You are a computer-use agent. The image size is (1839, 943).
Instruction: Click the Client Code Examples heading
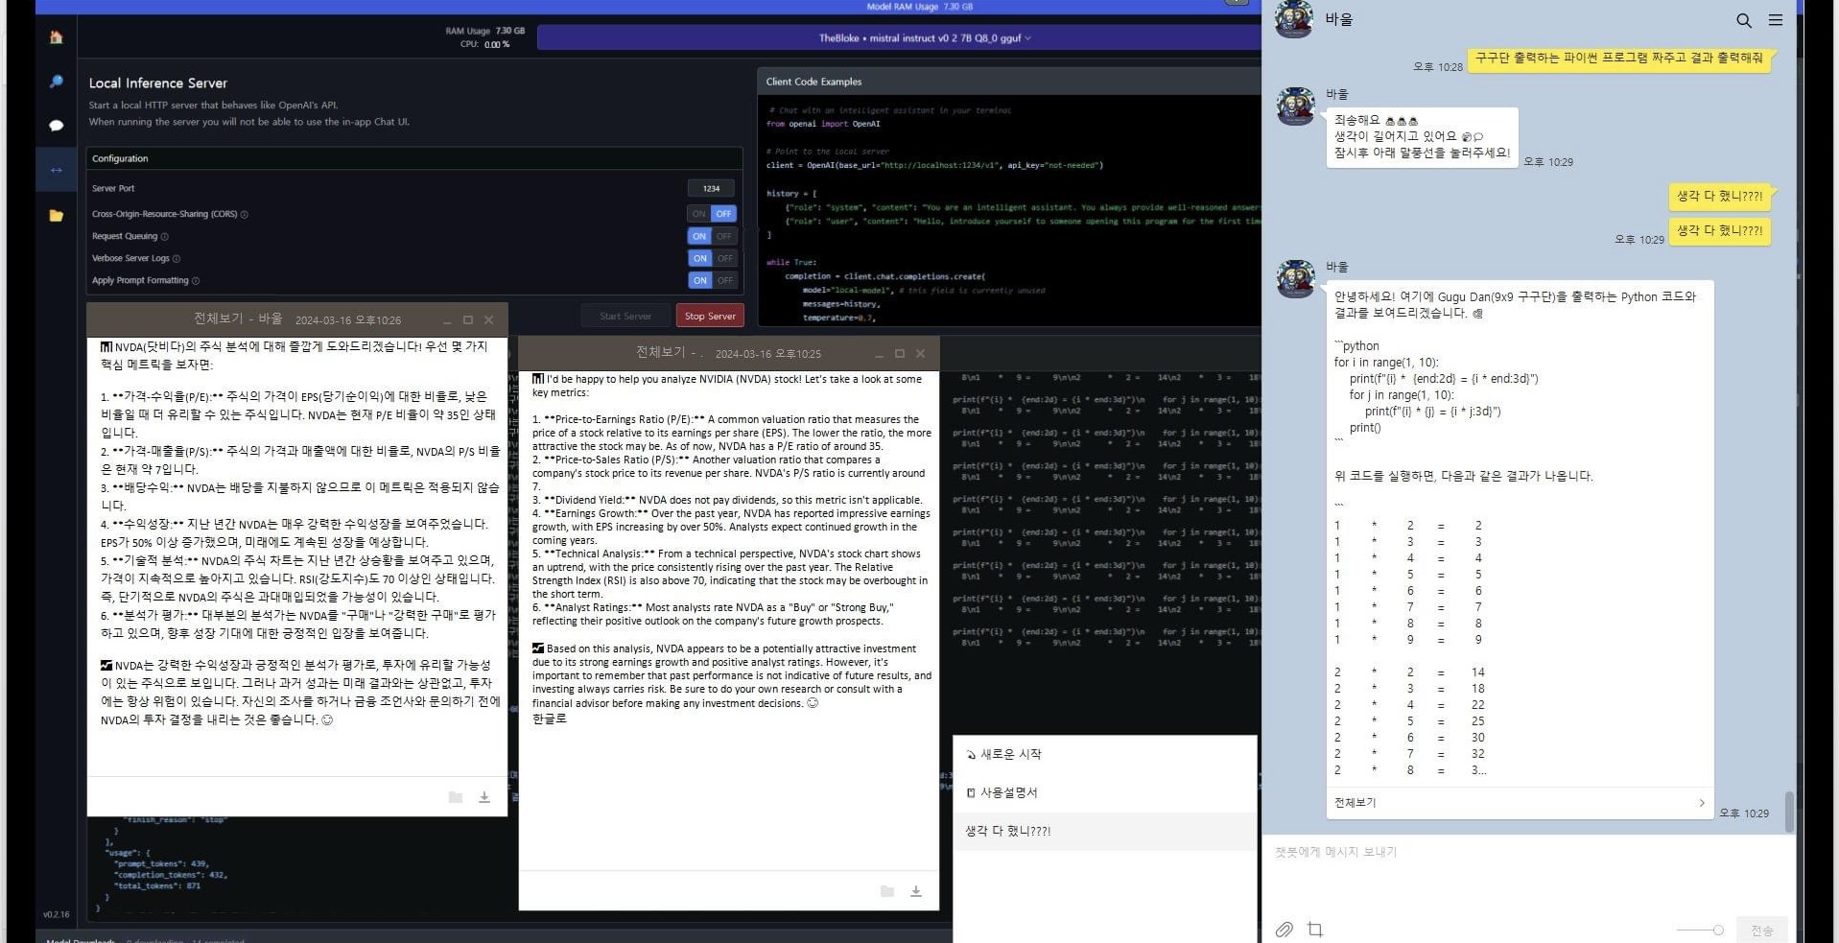point(813,82)
